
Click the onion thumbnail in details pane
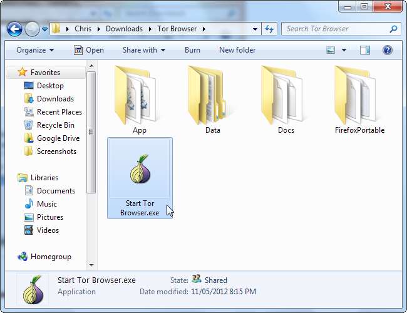coord(33,289)
